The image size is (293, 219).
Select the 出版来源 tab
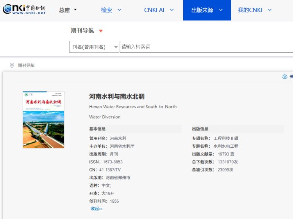207,10
